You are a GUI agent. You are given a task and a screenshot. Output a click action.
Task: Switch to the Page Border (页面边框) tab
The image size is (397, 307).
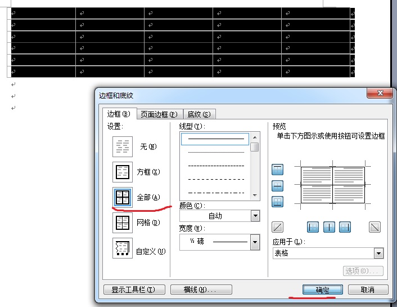159,114
